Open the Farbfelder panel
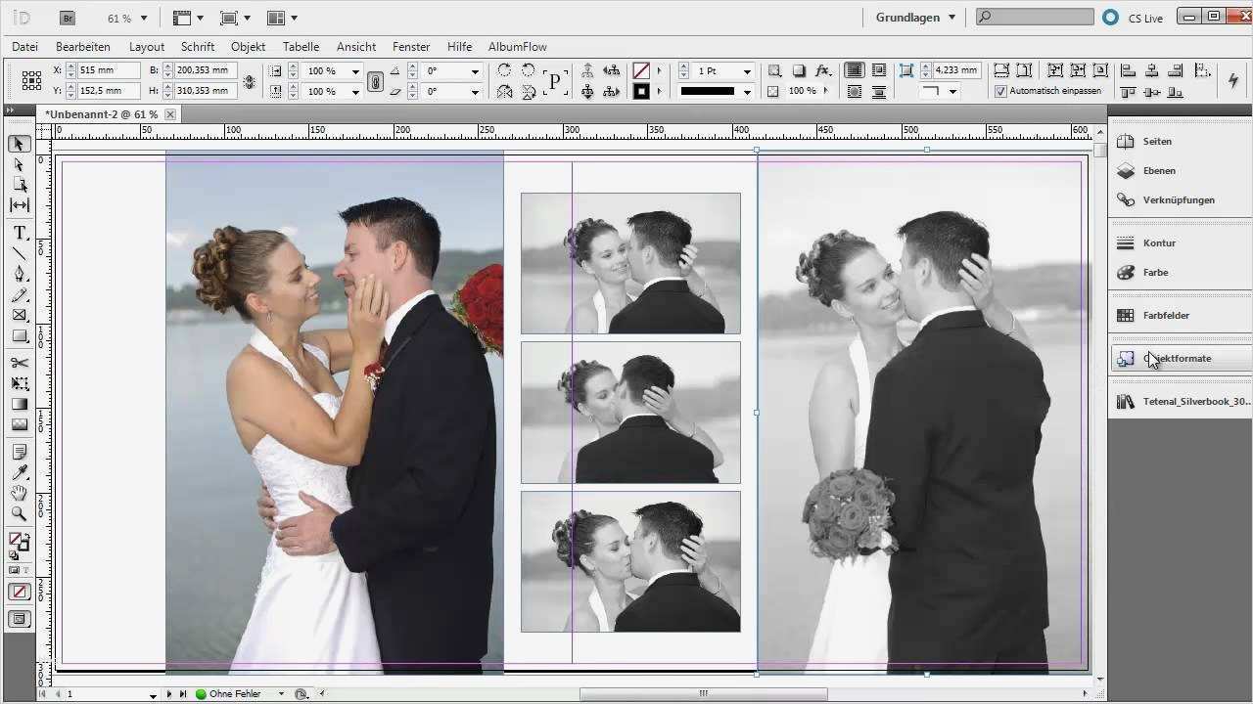Viewport: 1253px width, 704px height. (1164, 315)
